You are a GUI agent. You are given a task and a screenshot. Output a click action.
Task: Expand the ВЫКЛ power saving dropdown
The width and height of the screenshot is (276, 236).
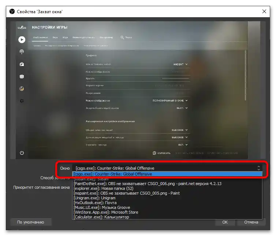pos(182,108)
